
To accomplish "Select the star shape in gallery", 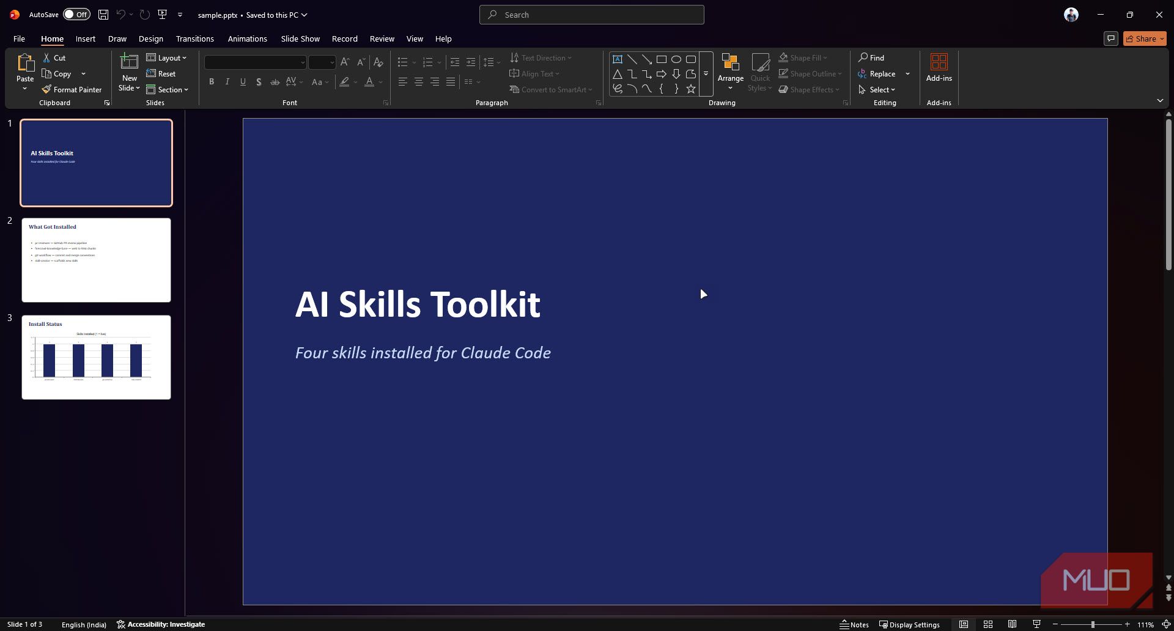I will 691,89.
